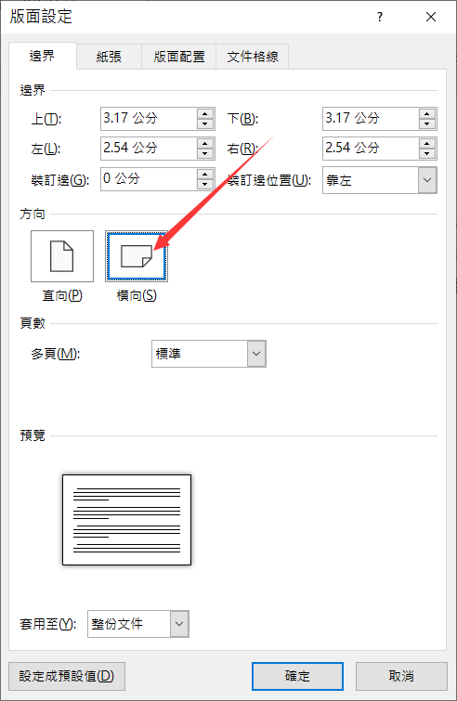Viewport: 457px width, 701px height.
Task: Click the page preview thumbnail
Action: (126, 520)
